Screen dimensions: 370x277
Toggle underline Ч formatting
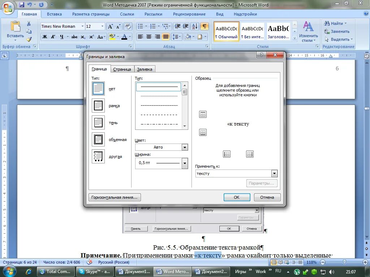click(61, 37)
